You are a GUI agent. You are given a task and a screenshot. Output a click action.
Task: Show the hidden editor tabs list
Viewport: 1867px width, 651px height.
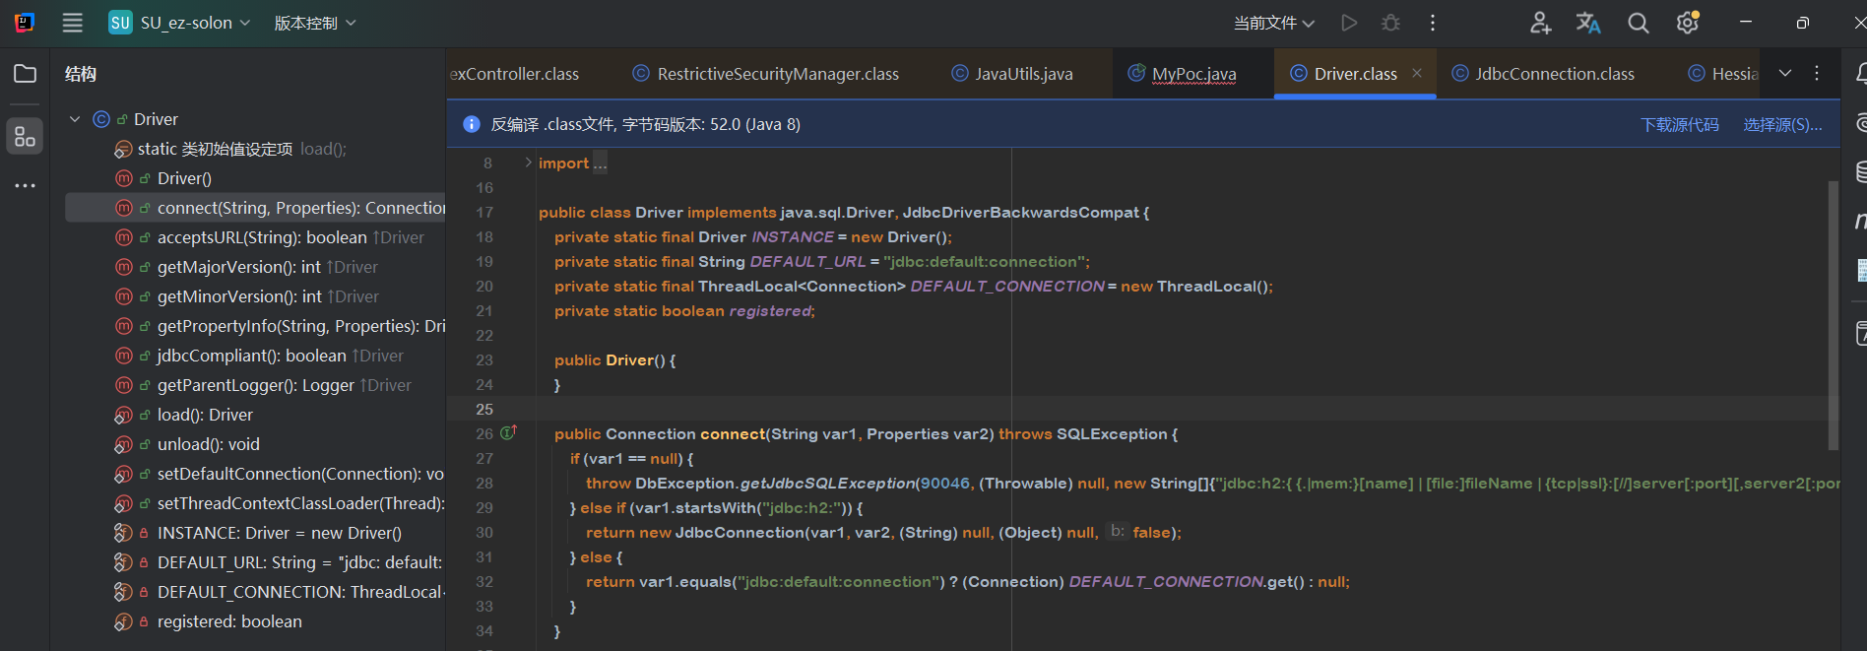pyautogui.click(x=1785, y=74)
